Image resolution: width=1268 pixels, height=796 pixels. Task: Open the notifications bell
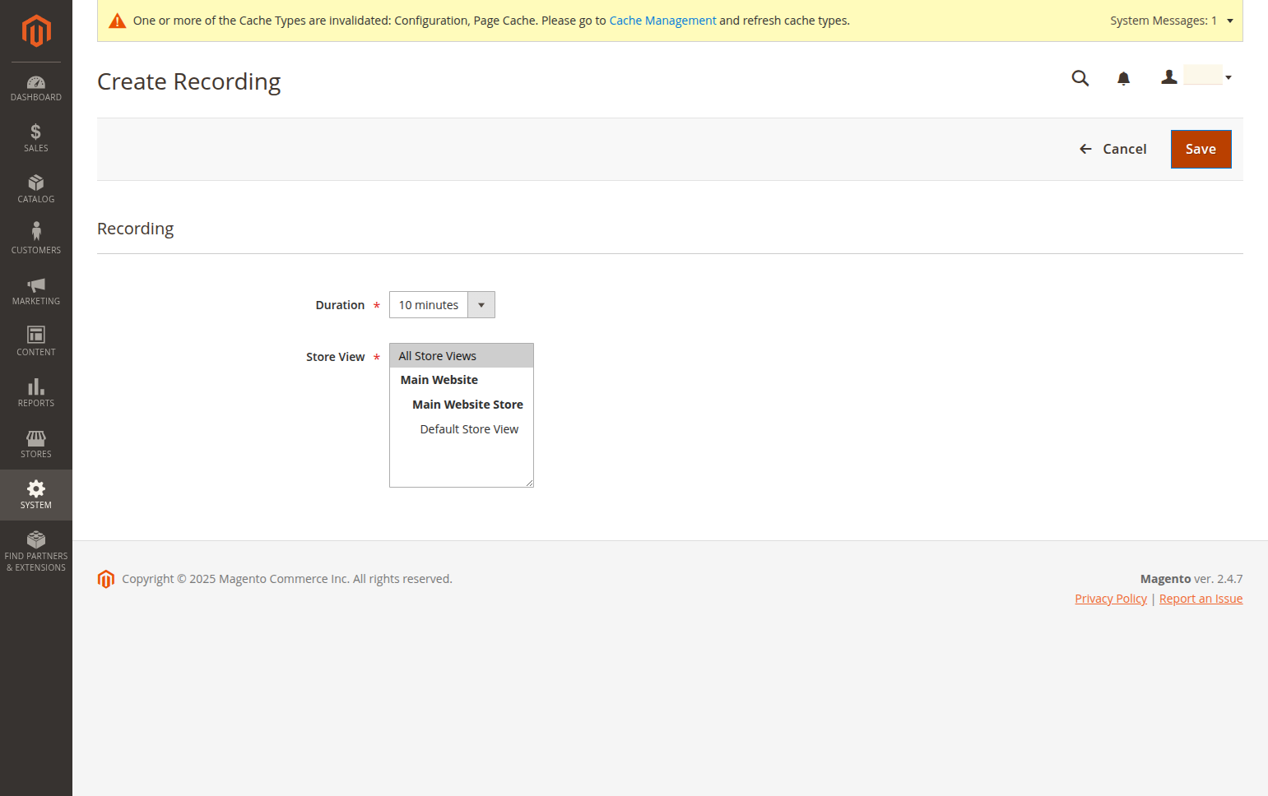click(x=1123, y=78)
